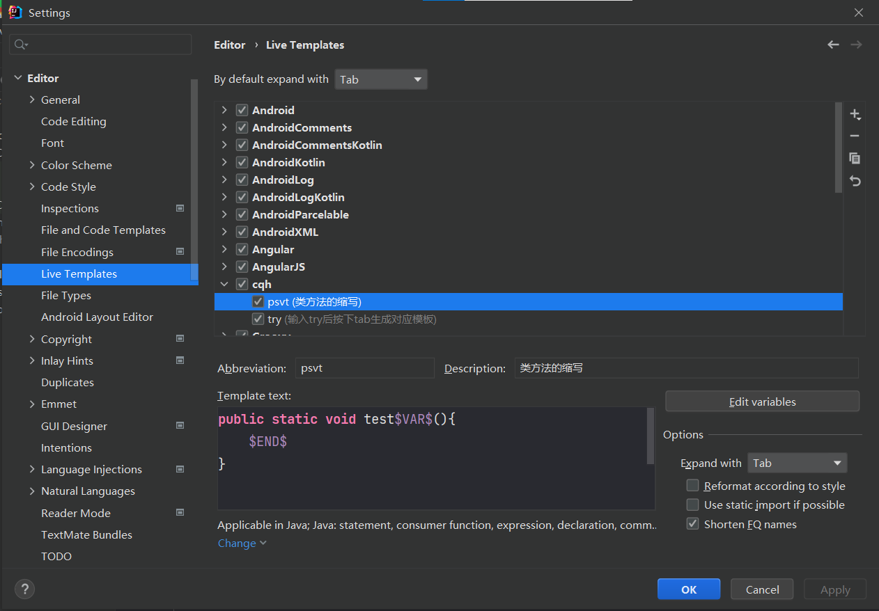
Task: Enable Reformat according to style checkbox
Action: point(692,486)
